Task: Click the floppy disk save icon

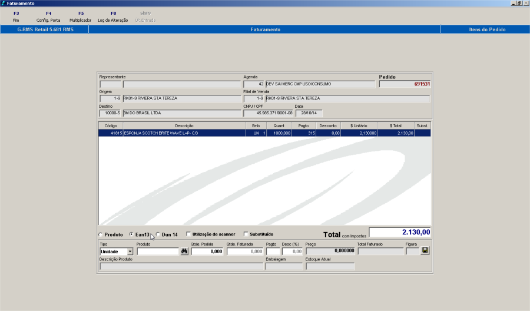Action: point(425,250)
